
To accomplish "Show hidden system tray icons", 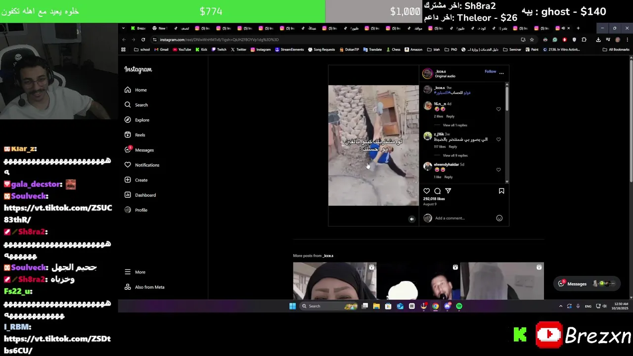I will [560, 306].
